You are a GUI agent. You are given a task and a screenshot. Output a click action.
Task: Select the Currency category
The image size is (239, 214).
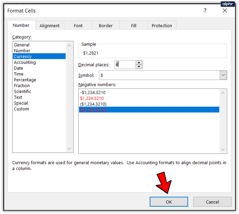39,56
